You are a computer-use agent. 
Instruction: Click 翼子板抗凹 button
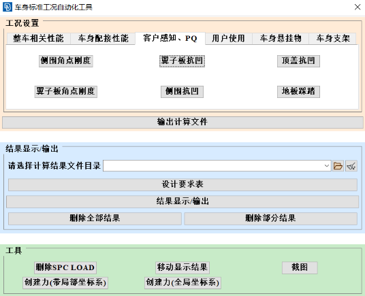(182, 61)
